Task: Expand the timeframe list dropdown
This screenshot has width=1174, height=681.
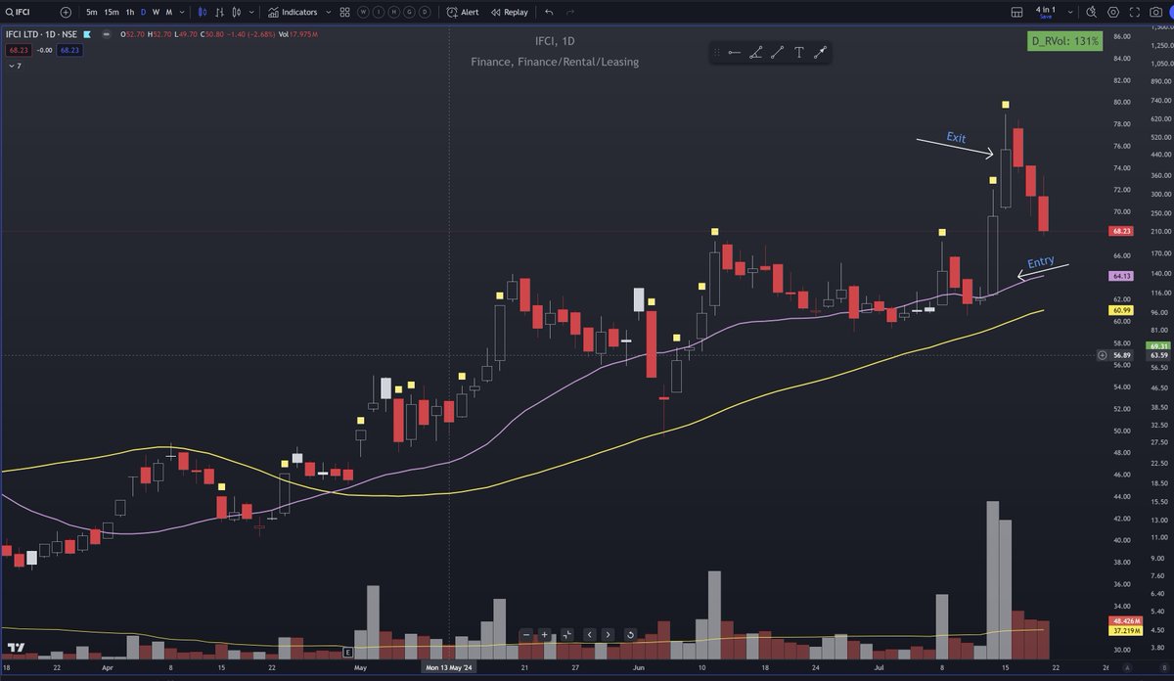Action: [x=182, y=12]
